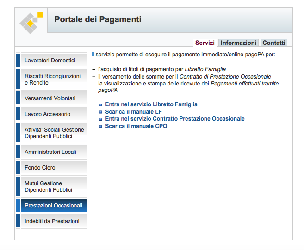Image resolution: width=304 pixels, height=250 pixels.
Task: Click the intro sentence mentioning pagamento immediato/online pagoPA
Action: (183, 55)
